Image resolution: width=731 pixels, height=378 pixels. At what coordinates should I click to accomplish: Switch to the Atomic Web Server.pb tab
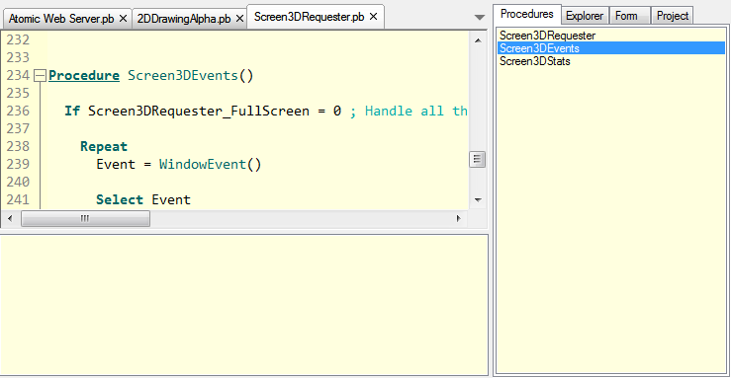click(x=61, y=19)
